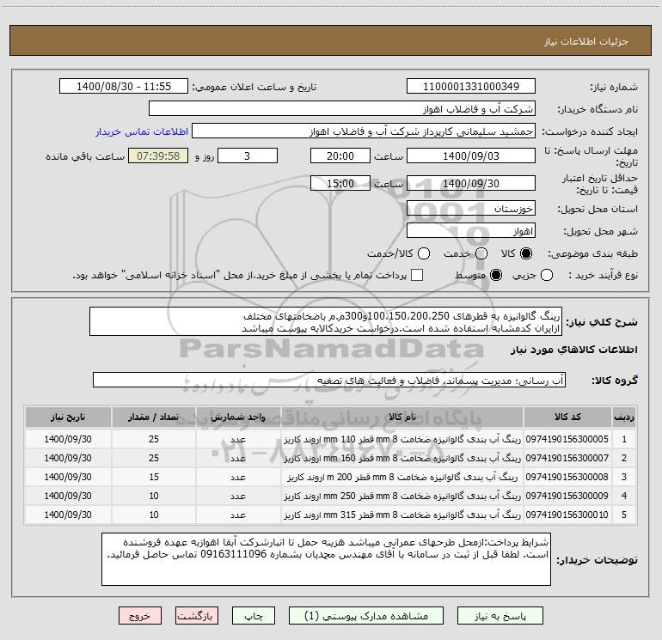Click item name with قطر 250 mm
This screenshot has height=640, width=662.
pyautogui.click(x=402, y=496)
